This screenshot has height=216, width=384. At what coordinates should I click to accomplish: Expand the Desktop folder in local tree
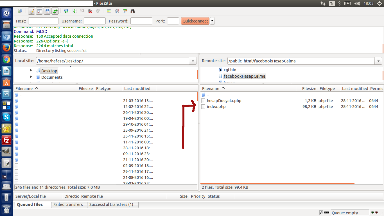[31, 70]
